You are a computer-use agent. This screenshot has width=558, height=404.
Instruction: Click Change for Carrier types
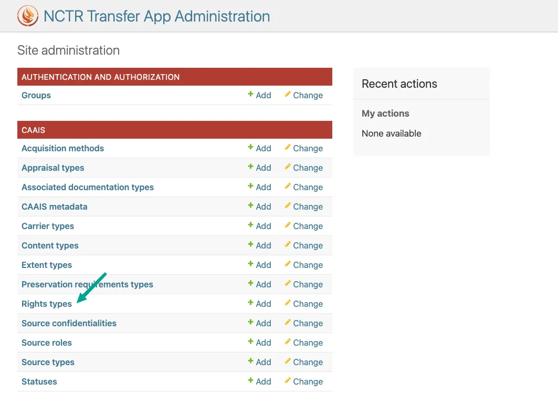[x=308, y=226]
